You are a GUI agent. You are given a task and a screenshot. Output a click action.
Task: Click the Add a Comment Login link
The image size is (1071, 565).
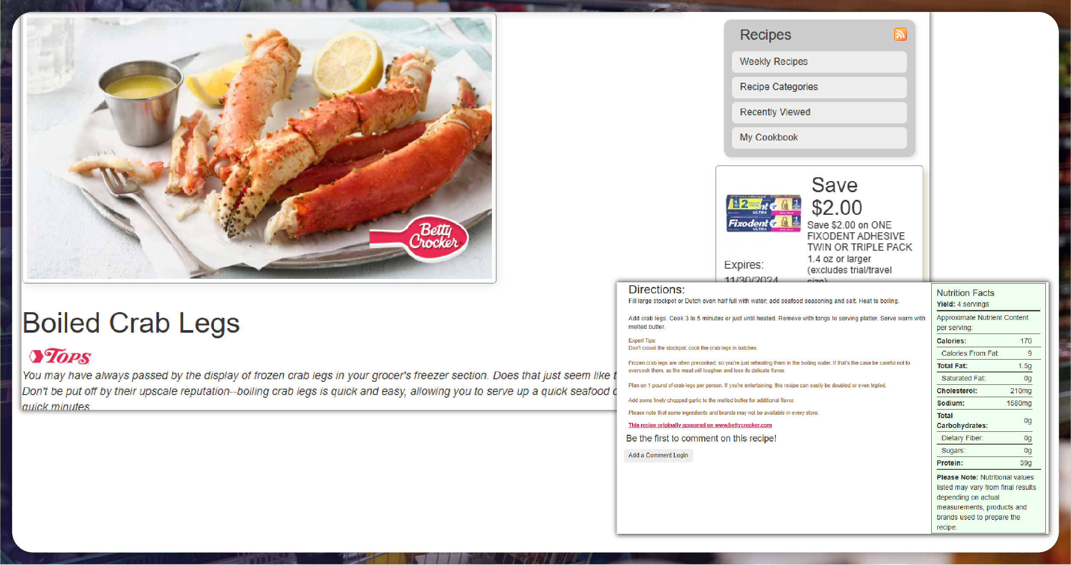657,455
